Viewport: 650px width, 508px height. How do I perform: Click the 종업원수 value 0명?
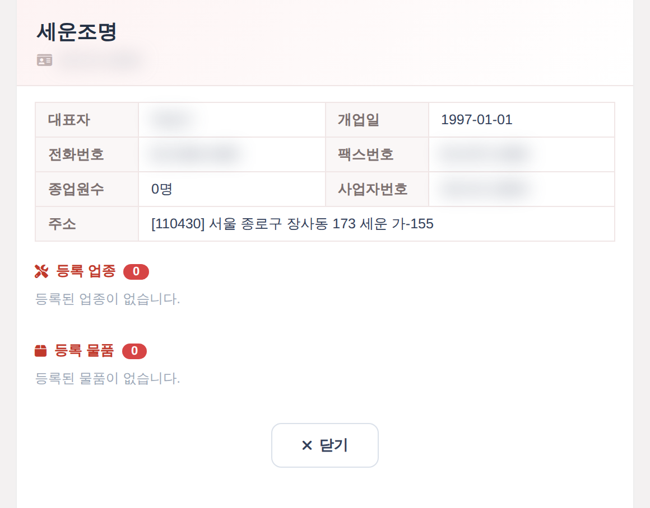coord(162,189)
